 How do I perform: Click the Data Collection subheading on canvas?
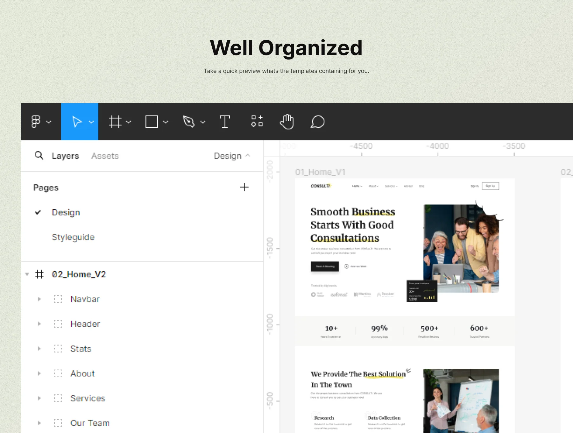[384, 418]
